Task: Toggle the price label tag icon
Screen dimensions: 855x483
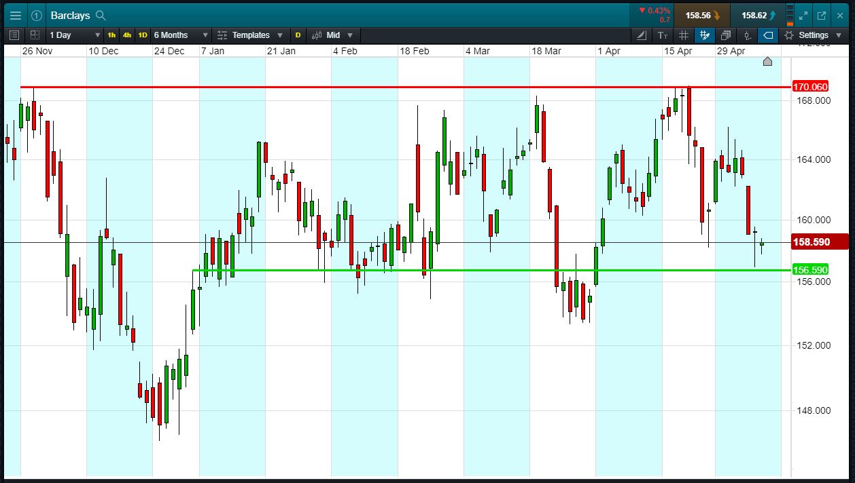Action: click(768, 35)
